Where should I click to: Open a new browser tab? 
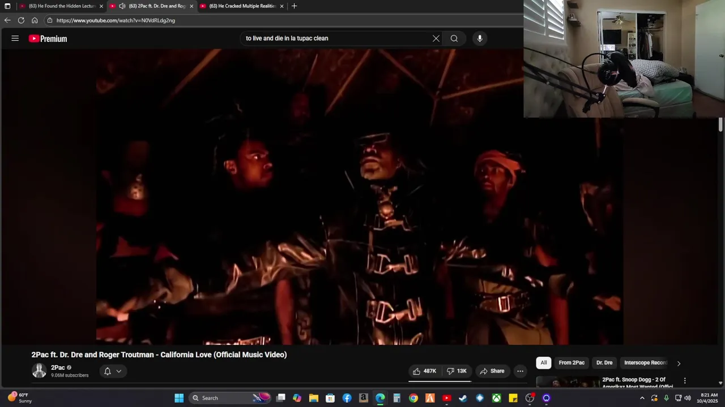point(294,6)
